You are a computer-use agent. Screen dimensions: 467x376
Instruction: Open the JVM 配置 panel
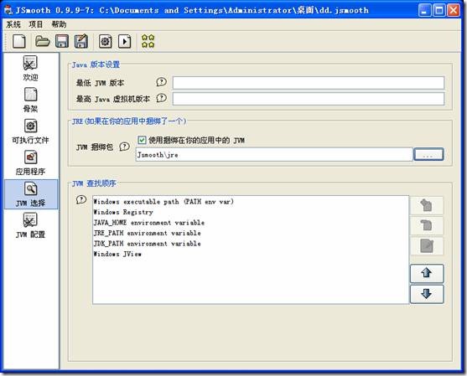pyautogui.click(x=30, y=225)
